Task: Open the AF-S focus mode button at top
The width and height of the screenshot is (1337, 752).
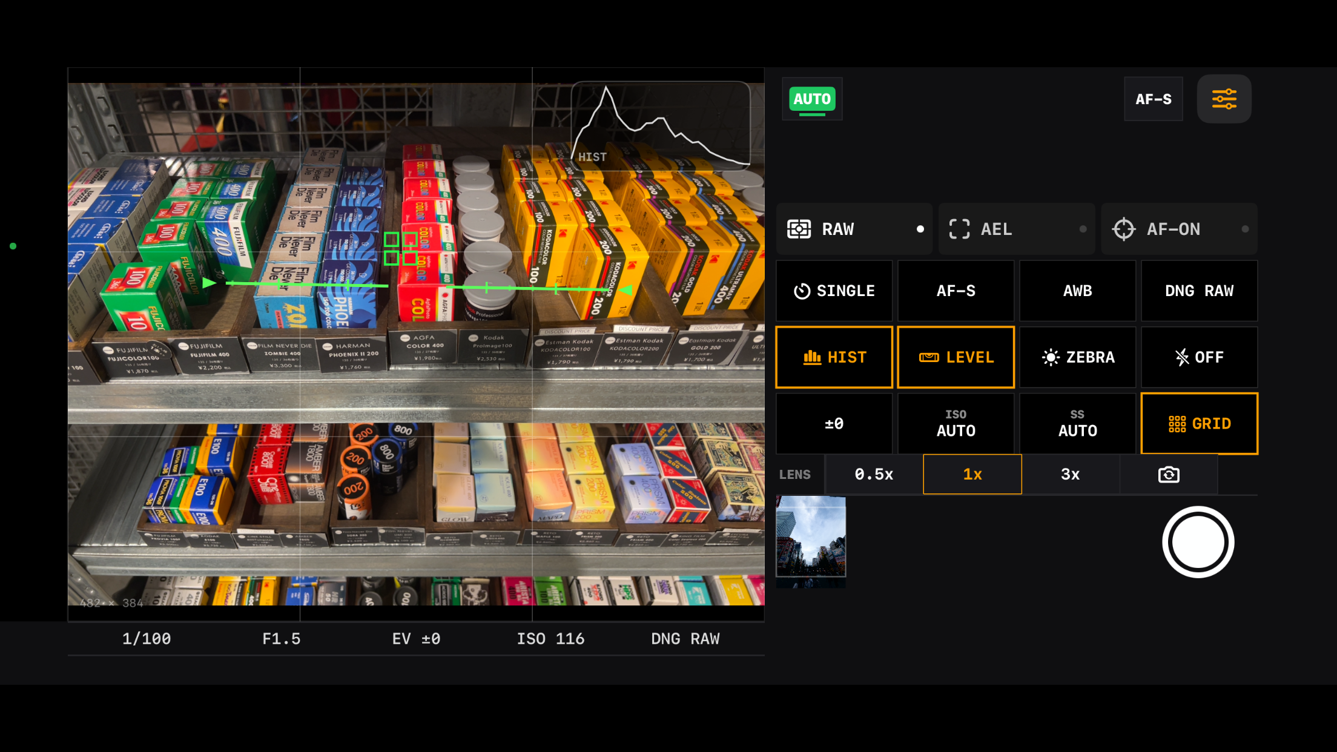Action: click(1154, 99)
